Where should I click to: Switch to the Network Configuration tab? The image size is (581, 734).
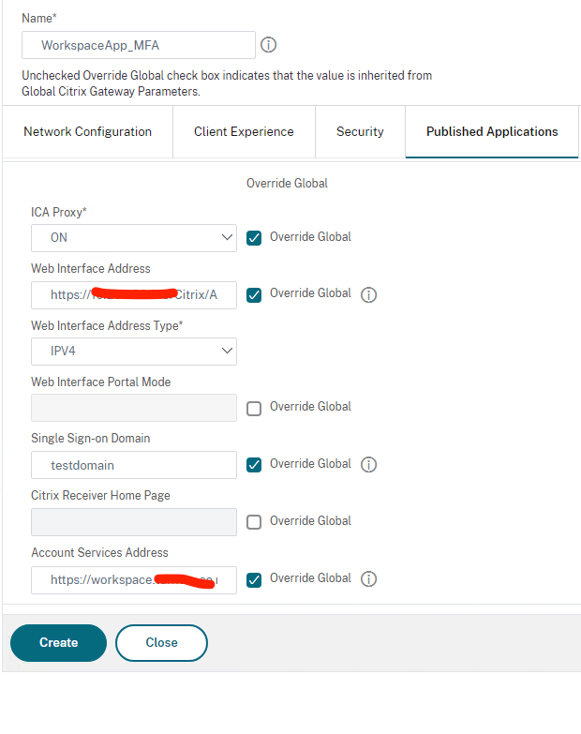87,132
